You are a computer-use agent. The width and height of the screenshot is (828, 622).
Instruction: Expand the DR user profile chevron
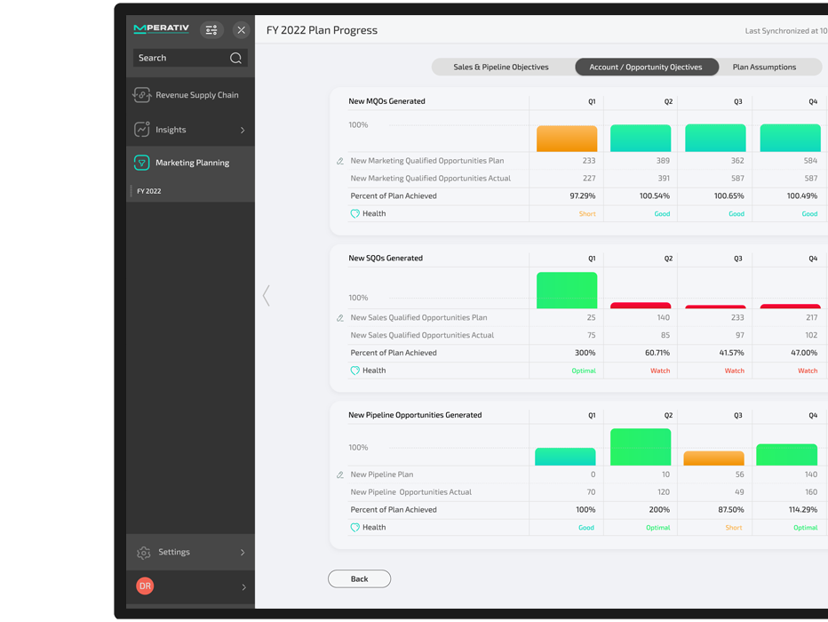(x=243, y=587)
